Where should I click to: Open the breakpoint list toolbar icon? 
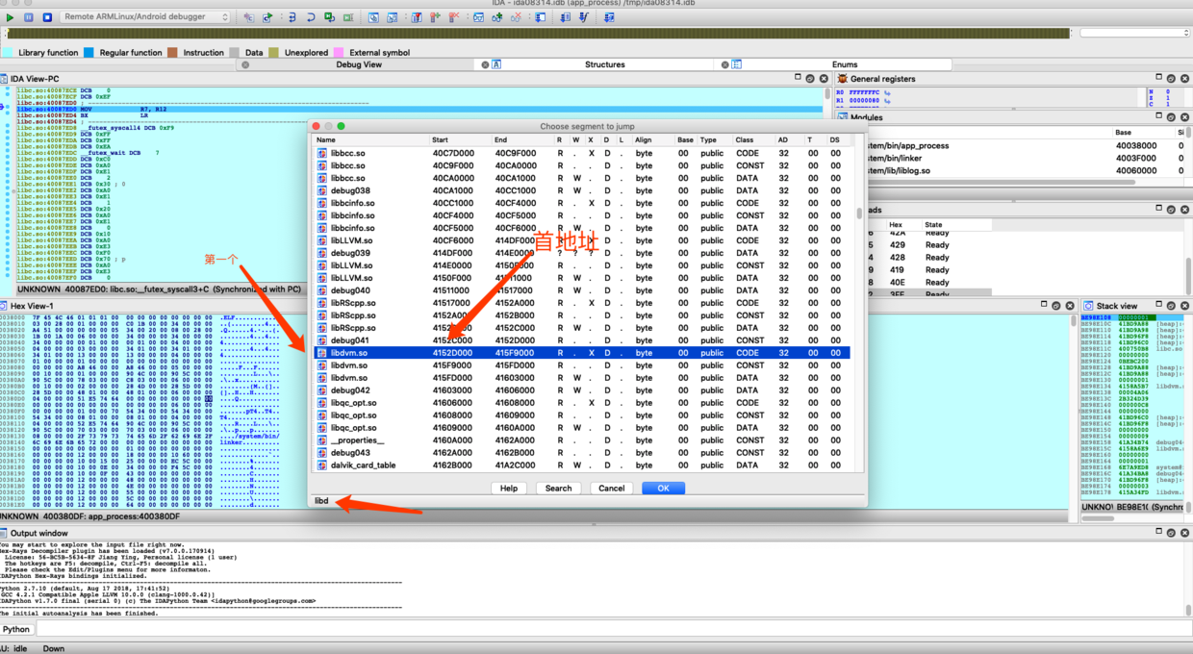[x=417, y=17]
